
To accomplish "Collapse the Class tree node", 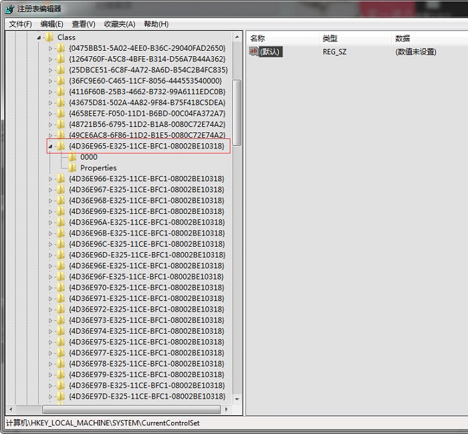I will tap(39, 37).
